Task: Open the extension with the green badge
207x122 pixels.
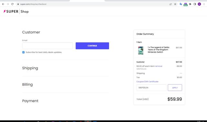Action: point(185,4)
